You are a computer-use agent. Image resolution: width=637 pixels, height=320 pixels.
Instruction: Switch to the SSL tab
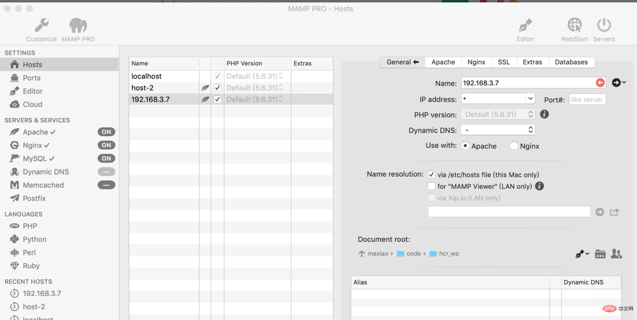tap(504, 62)
